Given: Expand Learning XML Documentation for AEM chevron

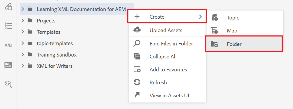Looking at the screenshot, I should tap(23, 9).
